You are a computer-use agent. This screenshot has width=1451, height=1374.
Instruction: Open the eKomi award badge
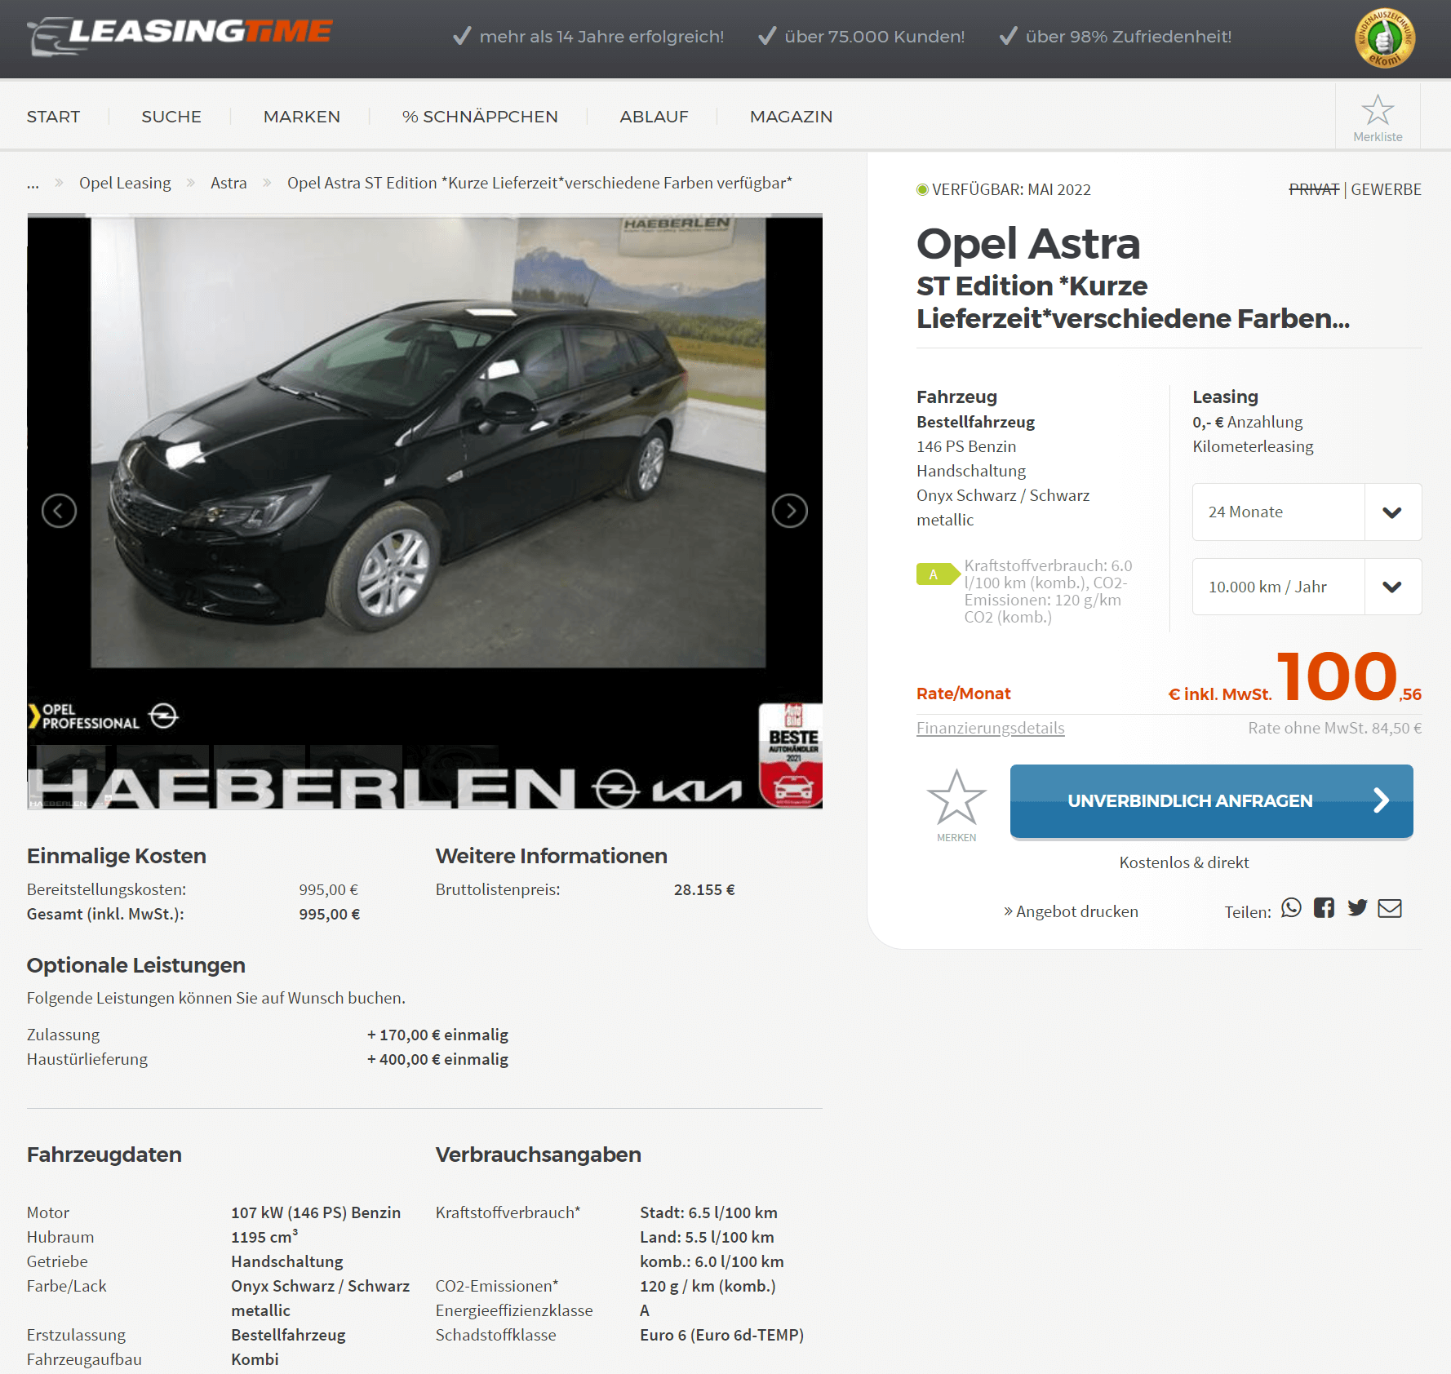1385,38
